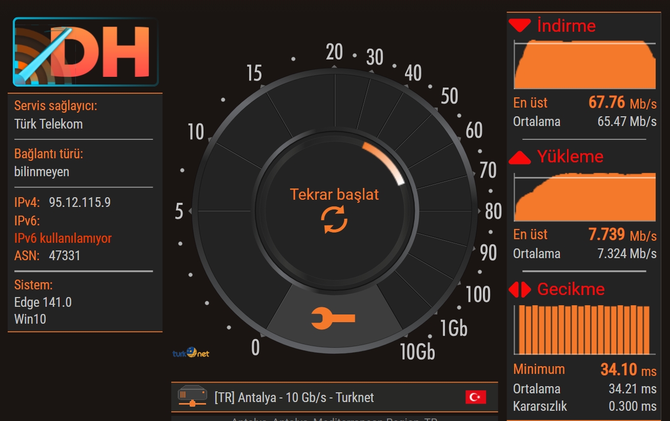Click the Turknet sponsor logo
This screenshot has height=421, width=670.
coord(191,353)
